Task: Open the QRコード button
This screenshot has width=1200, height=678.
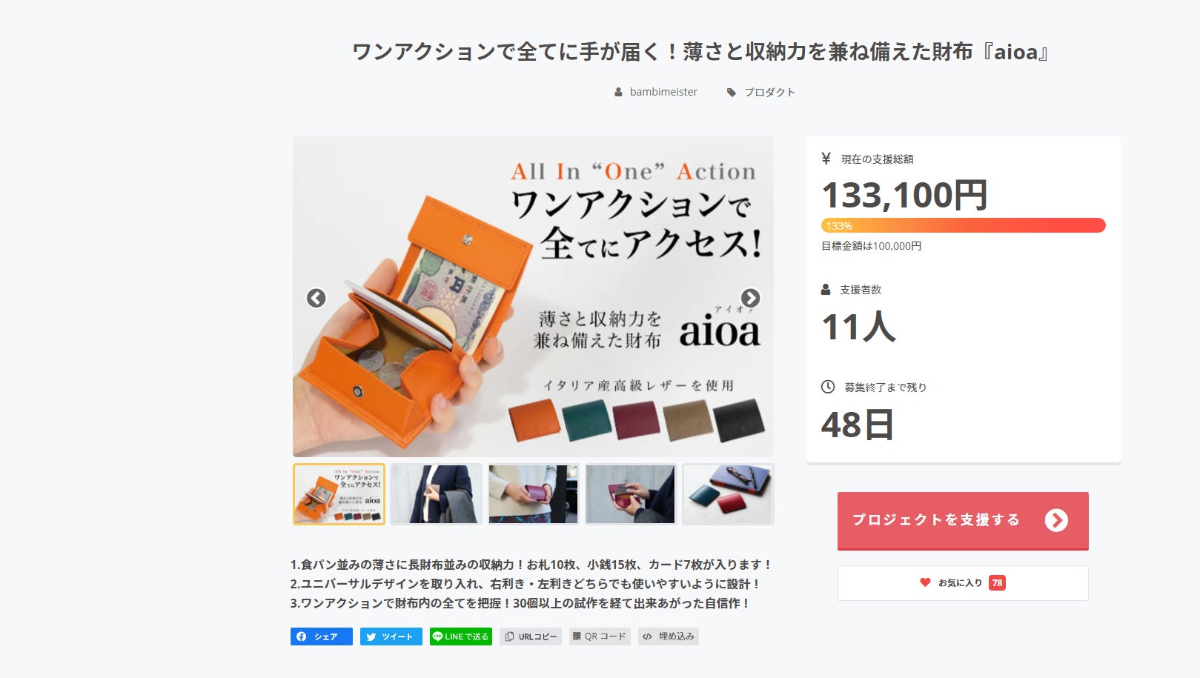Action: [600, 637]
